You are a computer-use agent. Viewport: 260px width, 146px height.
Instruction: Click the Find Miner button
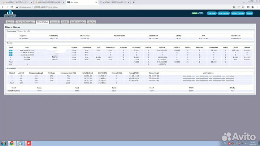tap(211, 13)
